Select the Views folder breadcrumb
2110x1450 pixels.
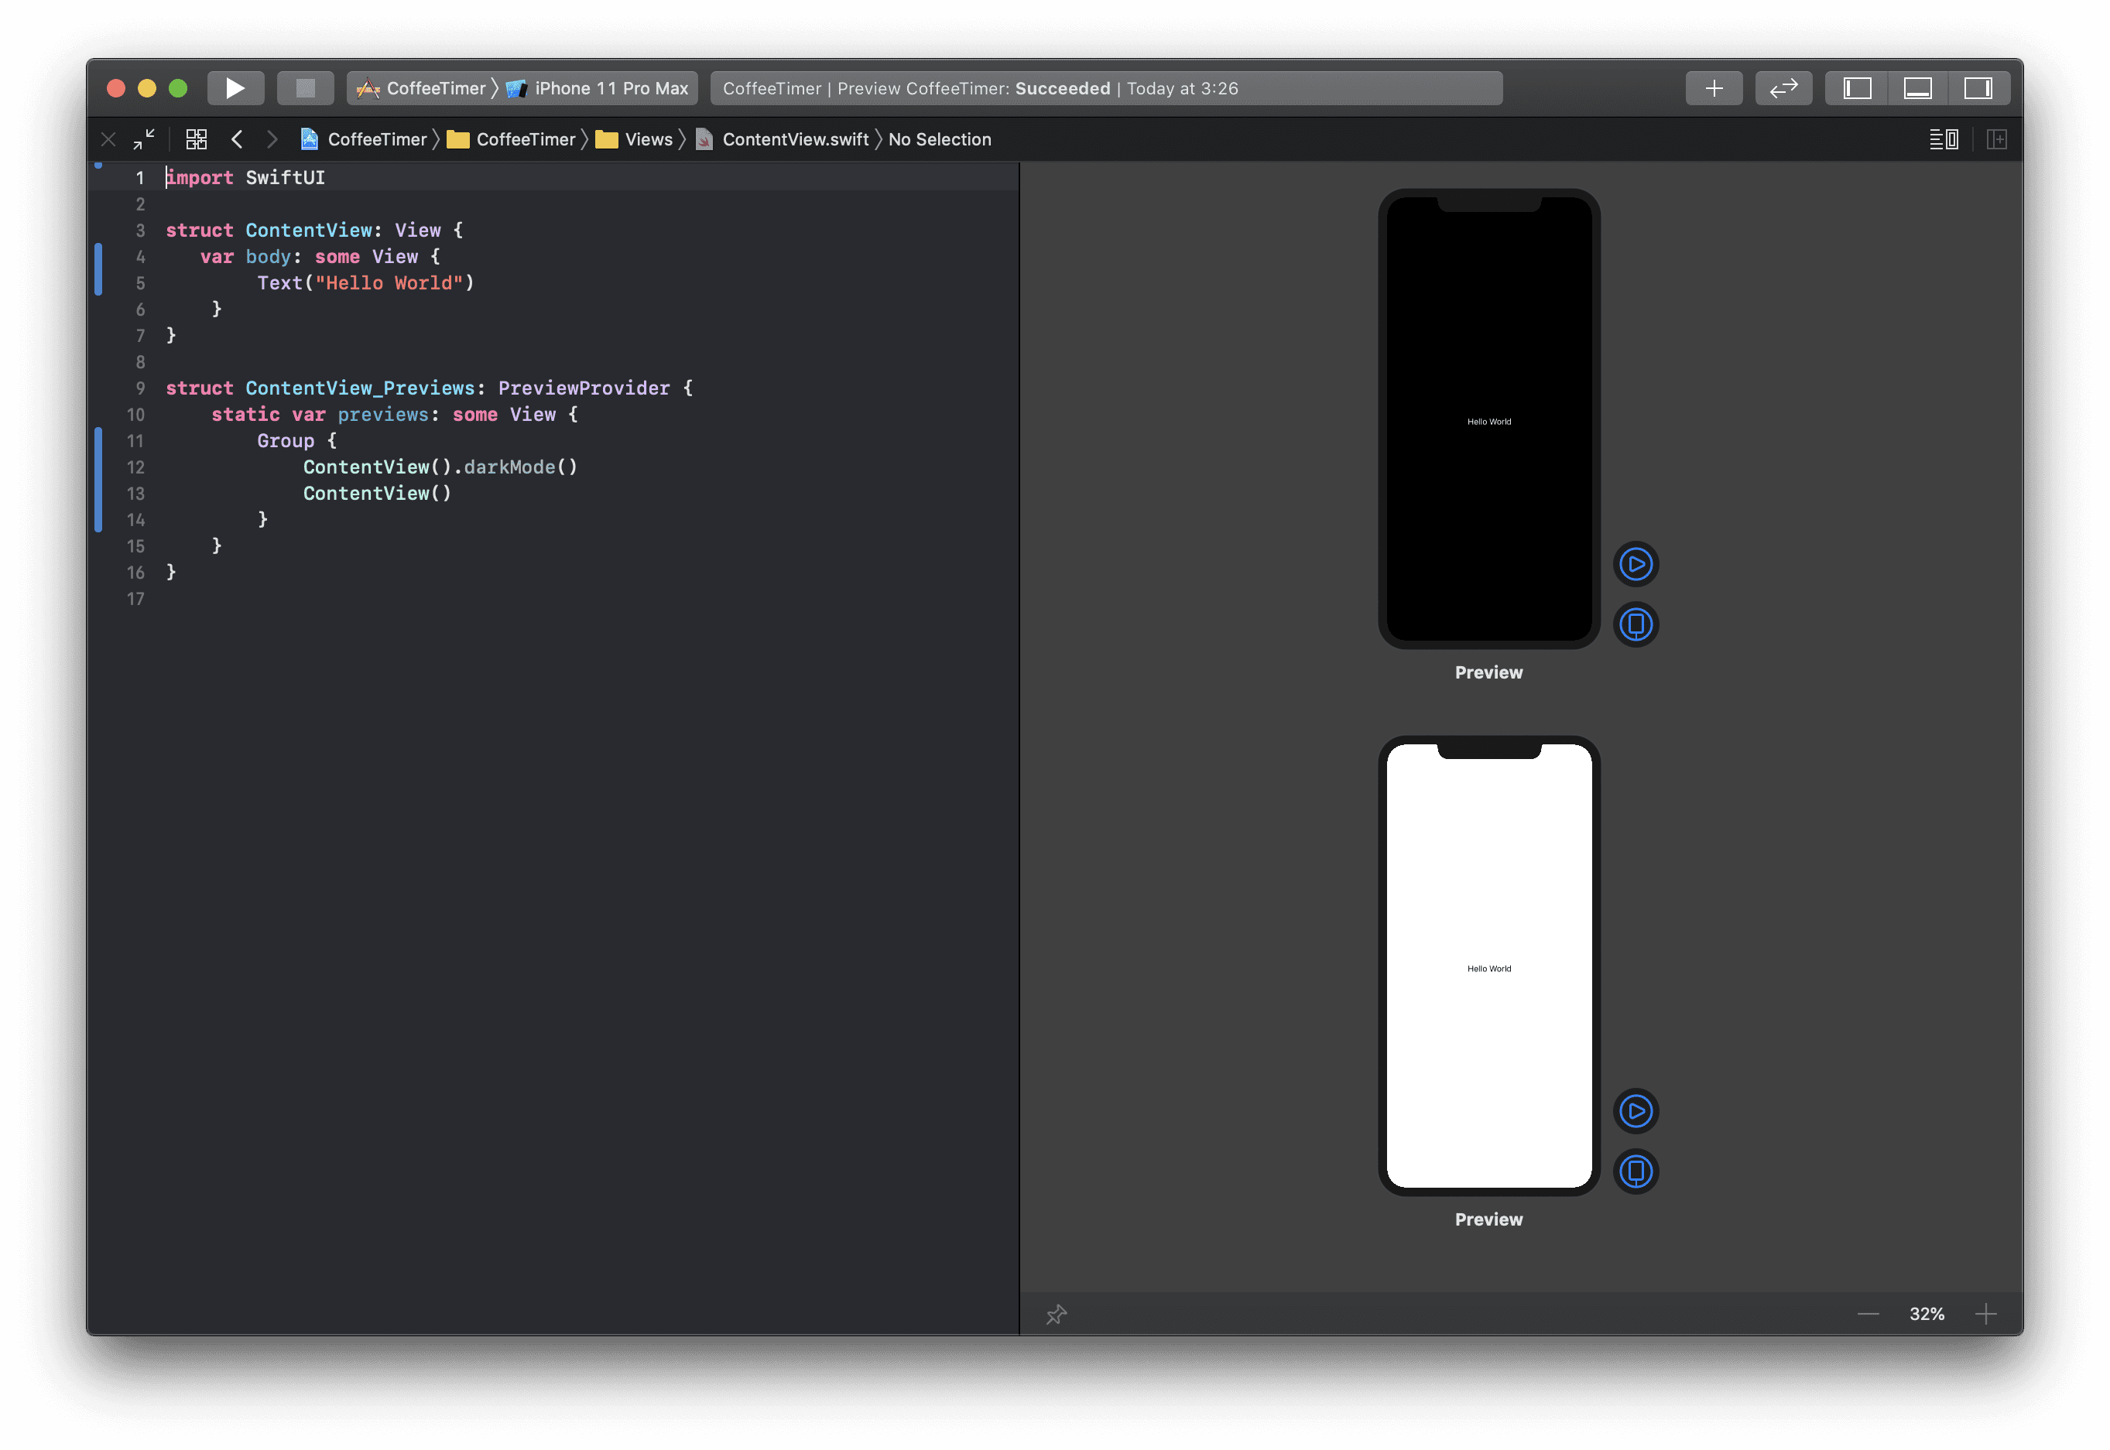648,139
